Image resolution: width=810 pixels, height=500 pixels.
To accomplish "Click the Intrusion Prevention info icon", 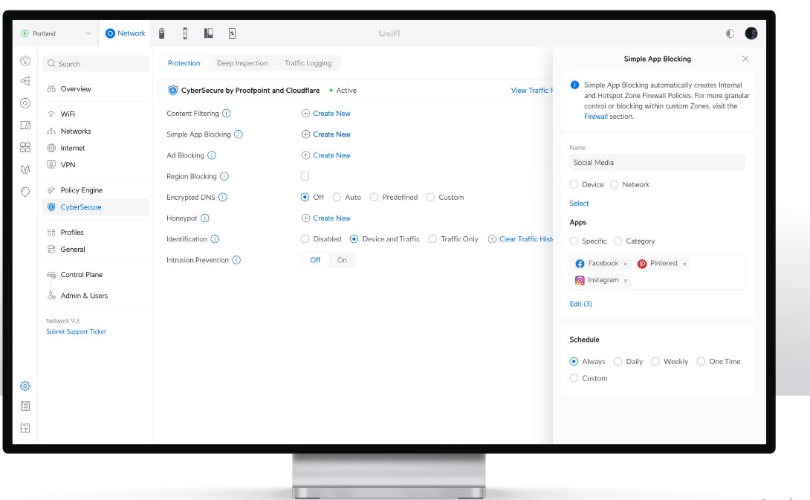I will pyautogui.click(x=236, y=260).
